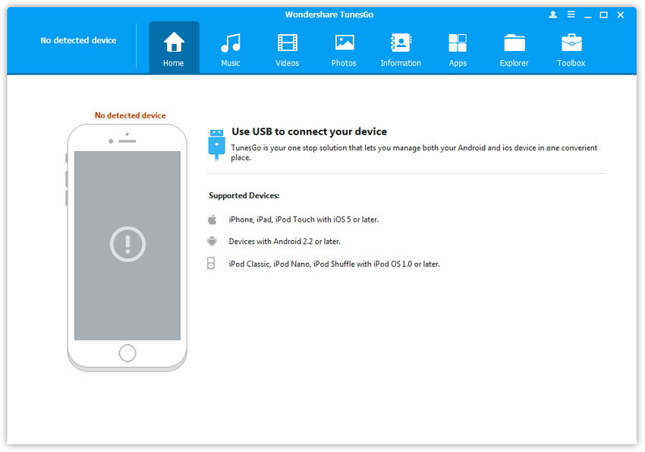The width and height of the screenshot is (645, 452).
Task: Click the Apple logo icon
Action: point(212,220)
